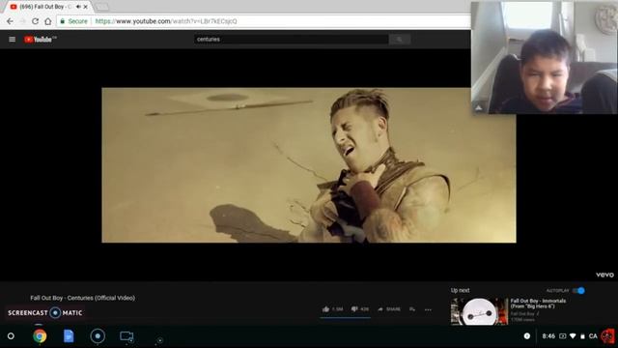Share the video using the SHARE button
This screenshot has height=348, width=618.
[x=389, y=309]
